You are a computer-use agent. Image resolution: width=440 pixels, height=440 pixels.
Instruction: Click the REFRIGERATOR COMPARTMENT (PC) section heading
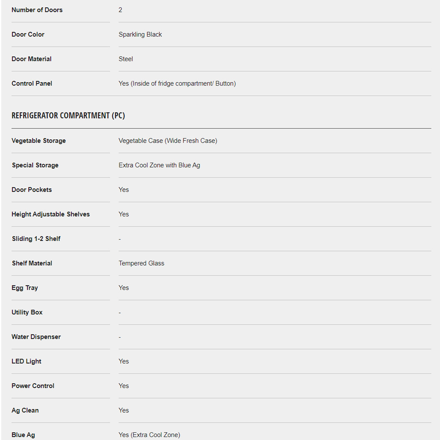coord(68,116)
